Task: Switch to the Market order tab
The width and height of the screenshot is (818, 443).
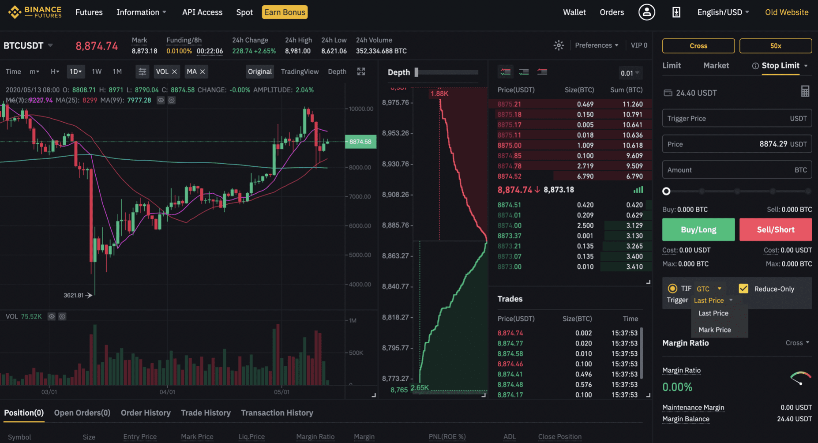Action: tap(716, 65)
